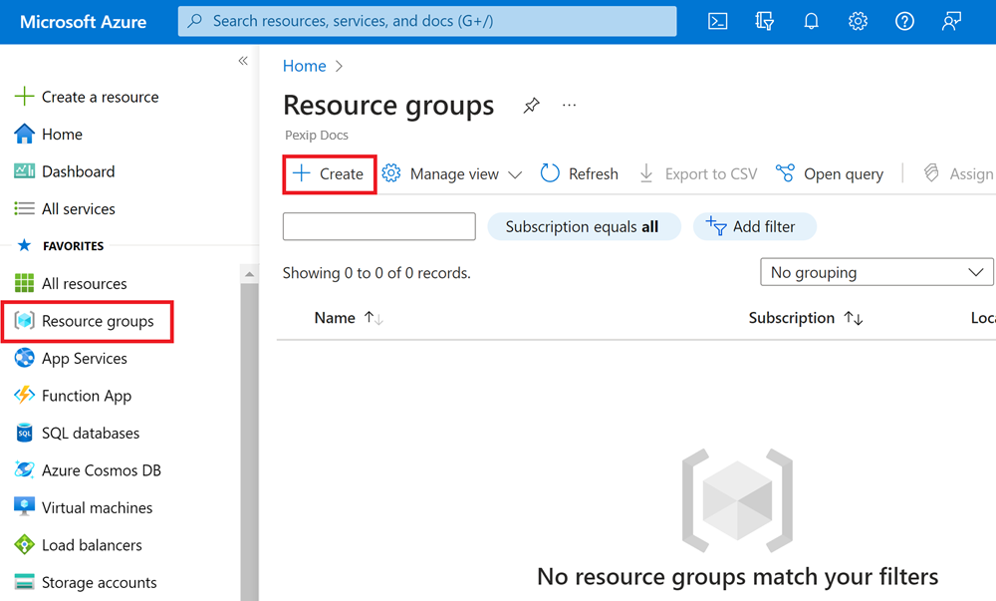Pin Resource groups to dashboard

point(531,105)
